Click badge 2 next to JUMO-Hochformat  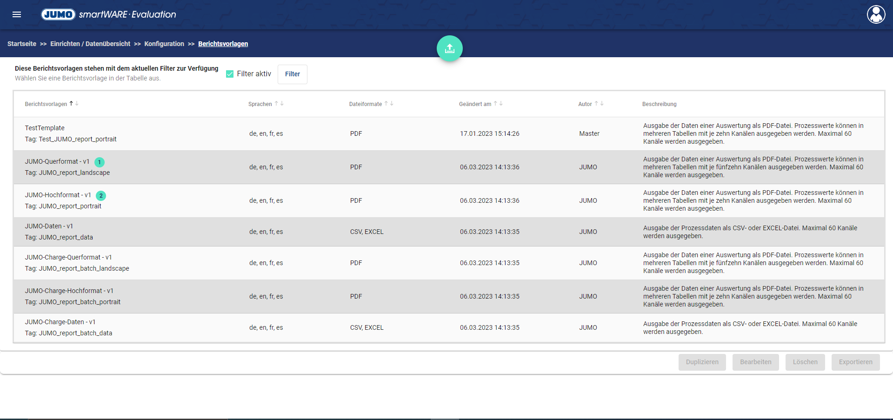[x=101, y=196]
